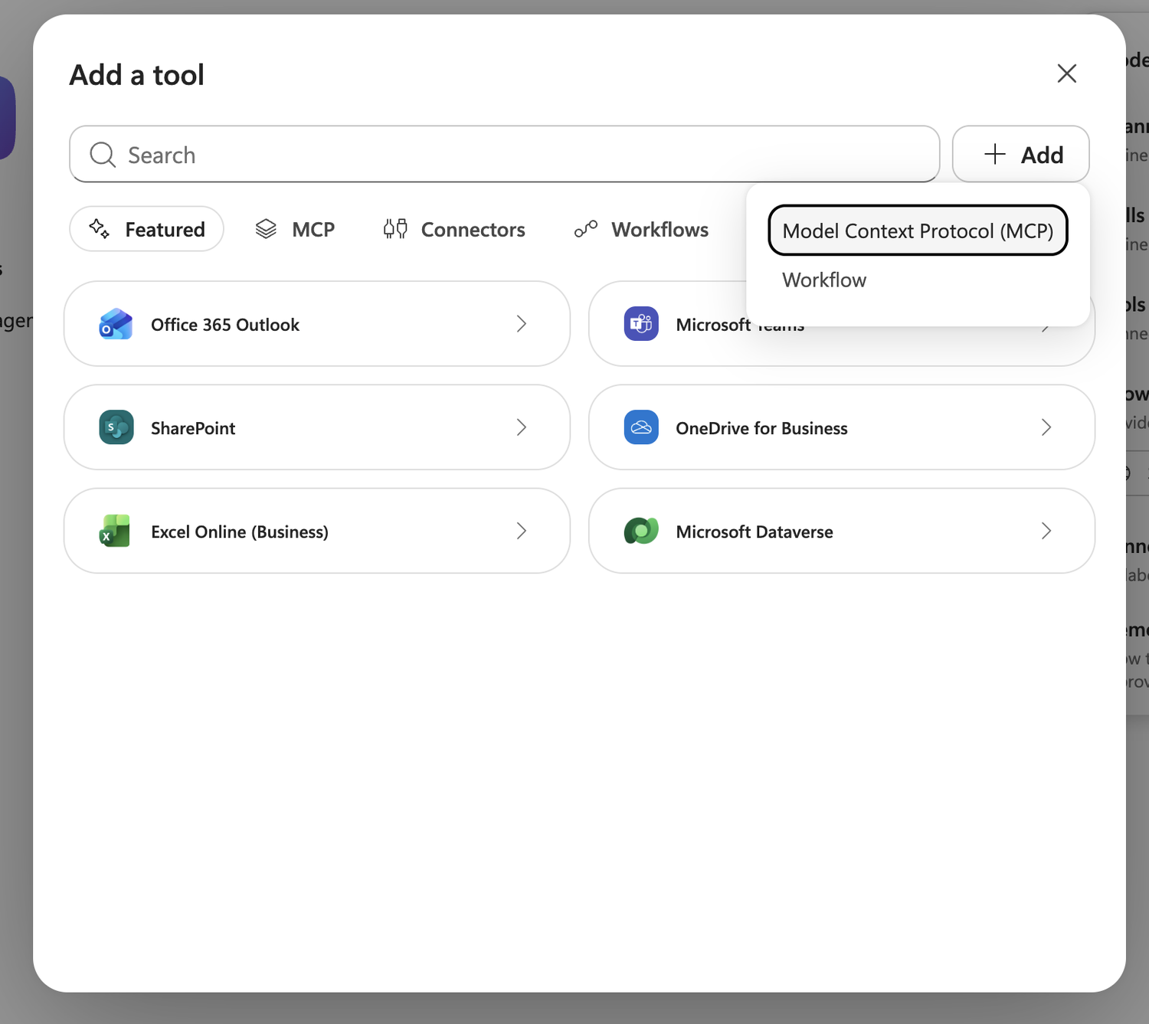Expand SharePoint chevron arrow
The height and width of the screenshot is (1024, 1149).
click(522, 427)
